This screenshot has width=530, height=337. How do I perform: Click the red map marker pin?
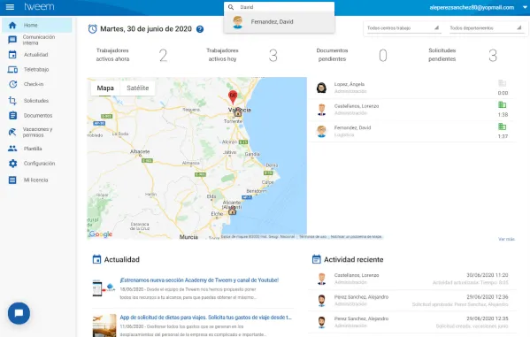pyautogui.click(x=233, y=96)
